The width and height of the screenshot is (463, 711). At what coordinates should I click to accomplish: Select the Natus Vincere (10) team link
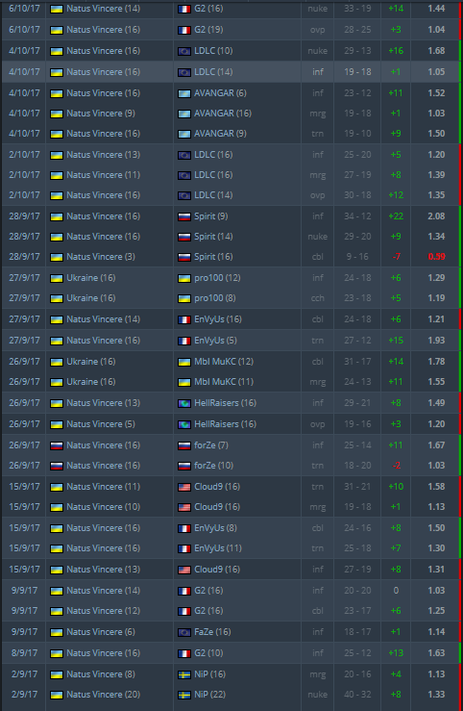pos(103,507)
